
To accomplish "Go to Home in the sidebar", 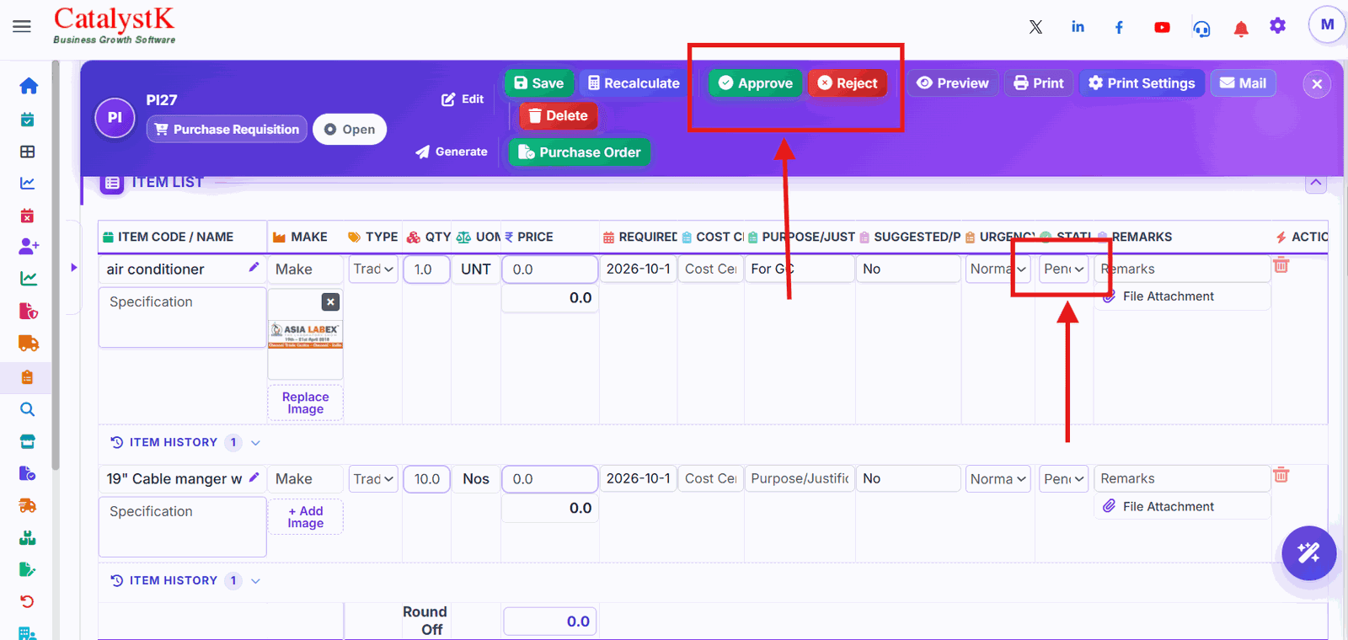I will pyautogui.click(x=28, y=86).
